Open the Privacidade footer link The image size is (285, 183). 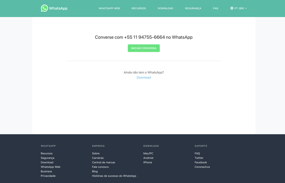click(48, 176)
